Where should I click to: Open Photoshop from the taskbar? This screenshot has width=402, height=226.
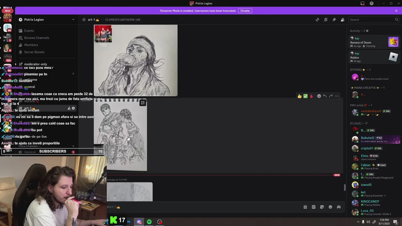pyautogui.click(x=129, y=222)
